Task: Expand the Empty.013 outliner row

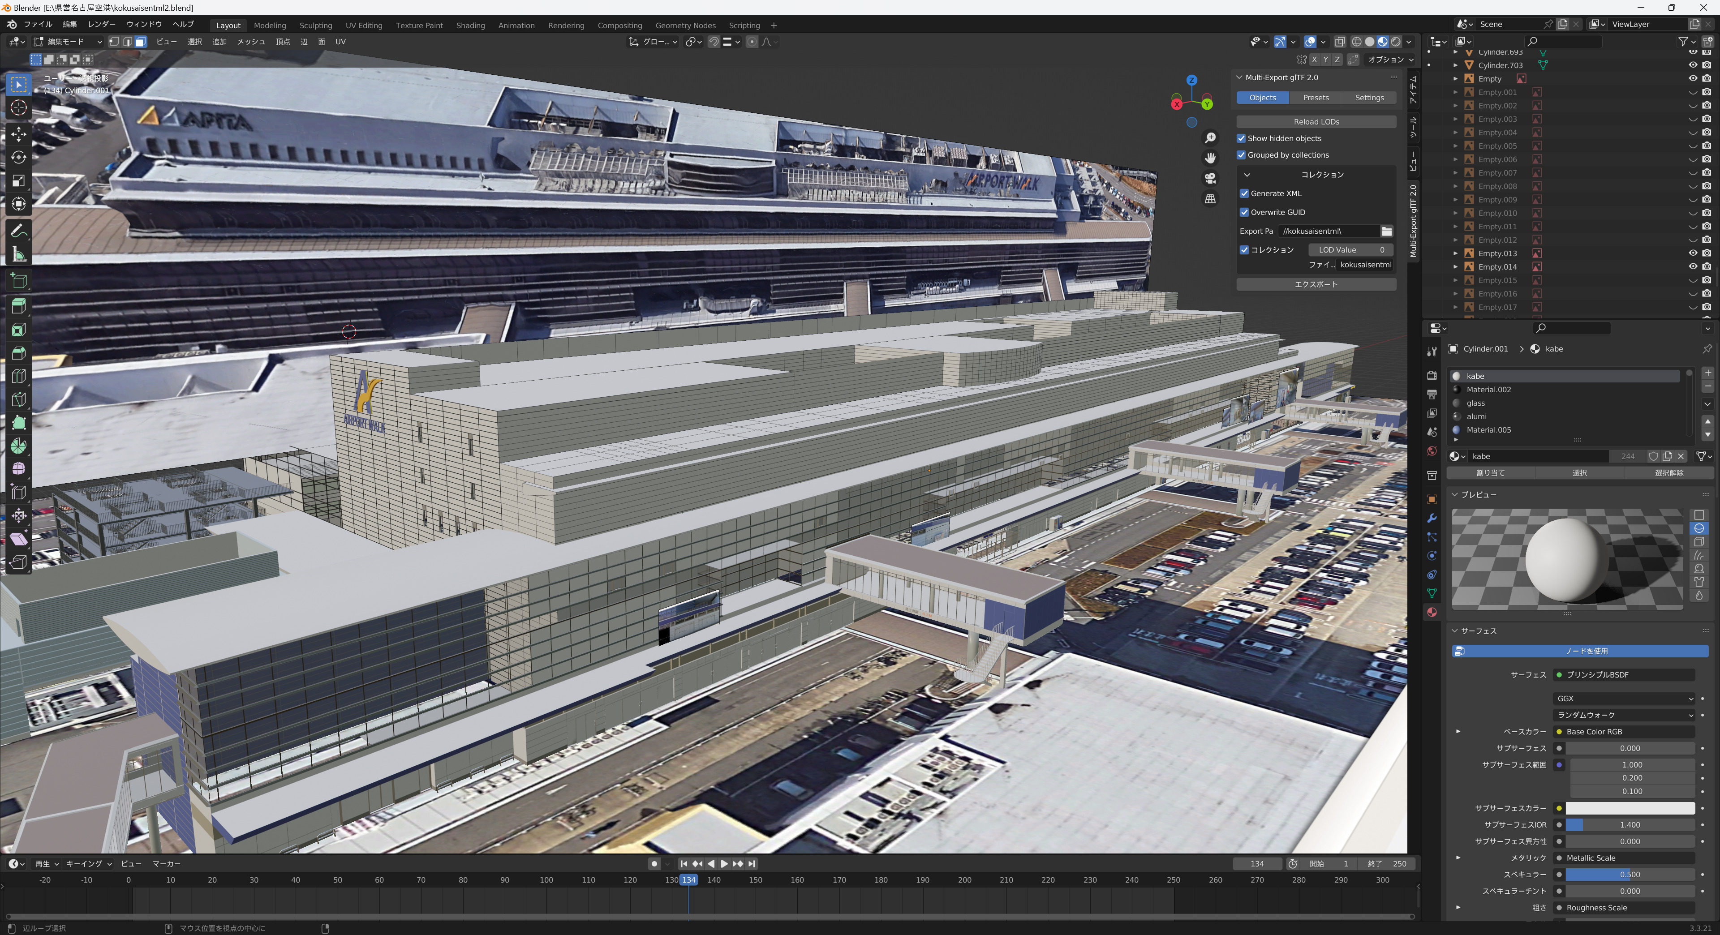Action: (x=1456, y=253)
